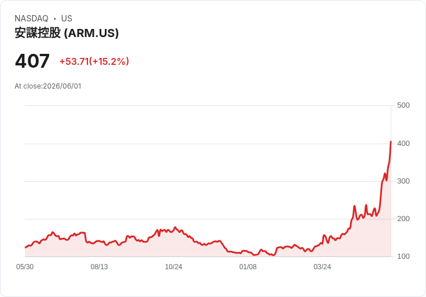Click the +53.71(+15.2%) change value
The height and width of the screenshot is (297, 426).
tap(94, 61)
